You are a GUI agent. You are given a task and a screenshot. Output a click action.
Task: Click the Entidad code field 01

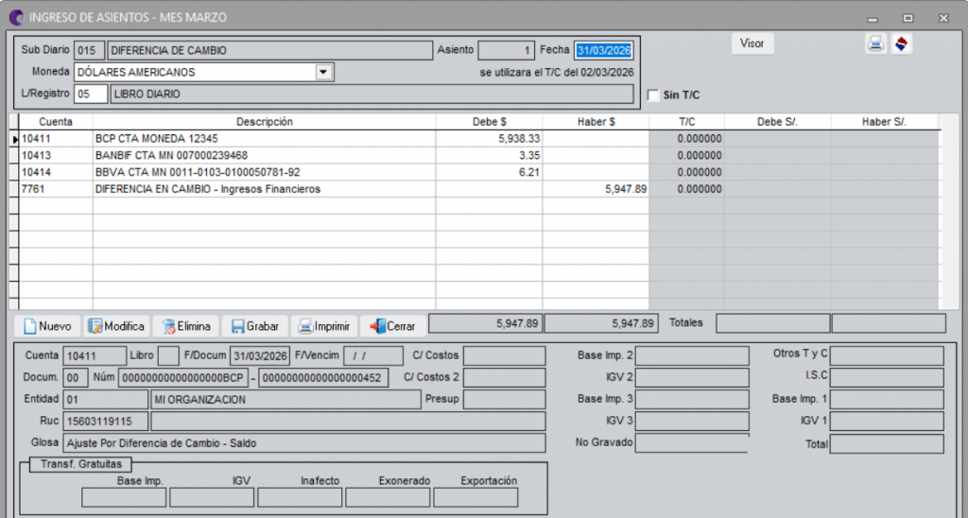[x=106, y=400]
